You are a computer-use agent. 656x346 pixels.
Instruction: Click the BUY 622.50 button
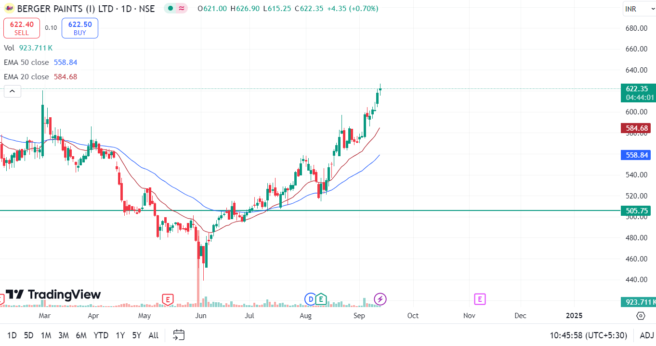tap(80, 28)
